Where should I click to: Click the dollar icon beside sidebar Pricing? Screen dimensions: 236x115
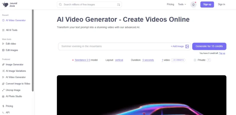tap(3, 106)
